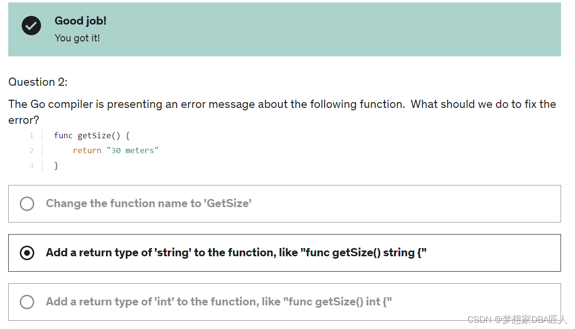Click the answer text "Change the function name to 'GetSize'"
Image resolution: width=575 pixels, height=329 pixels.
[149, 204]
